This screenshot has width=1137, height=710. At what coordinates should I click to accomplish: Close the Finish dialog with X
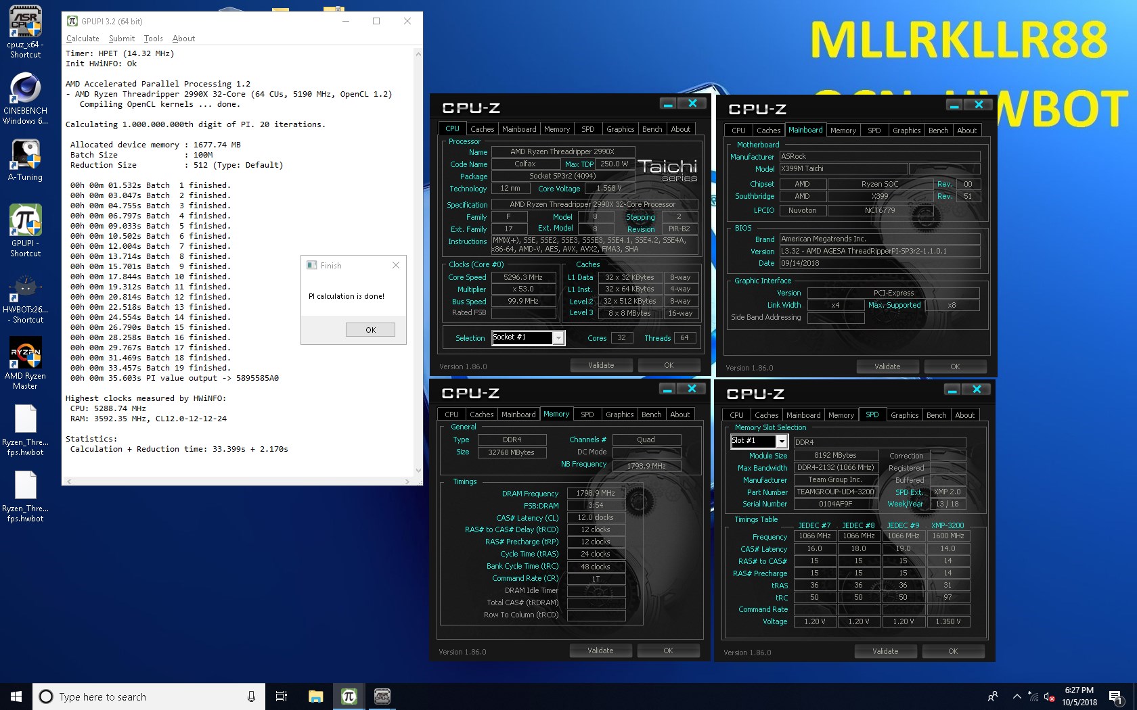point(396,265)
